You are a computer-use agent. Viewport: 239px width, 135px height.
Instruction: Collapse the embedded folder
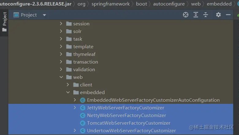click(68, 93)
